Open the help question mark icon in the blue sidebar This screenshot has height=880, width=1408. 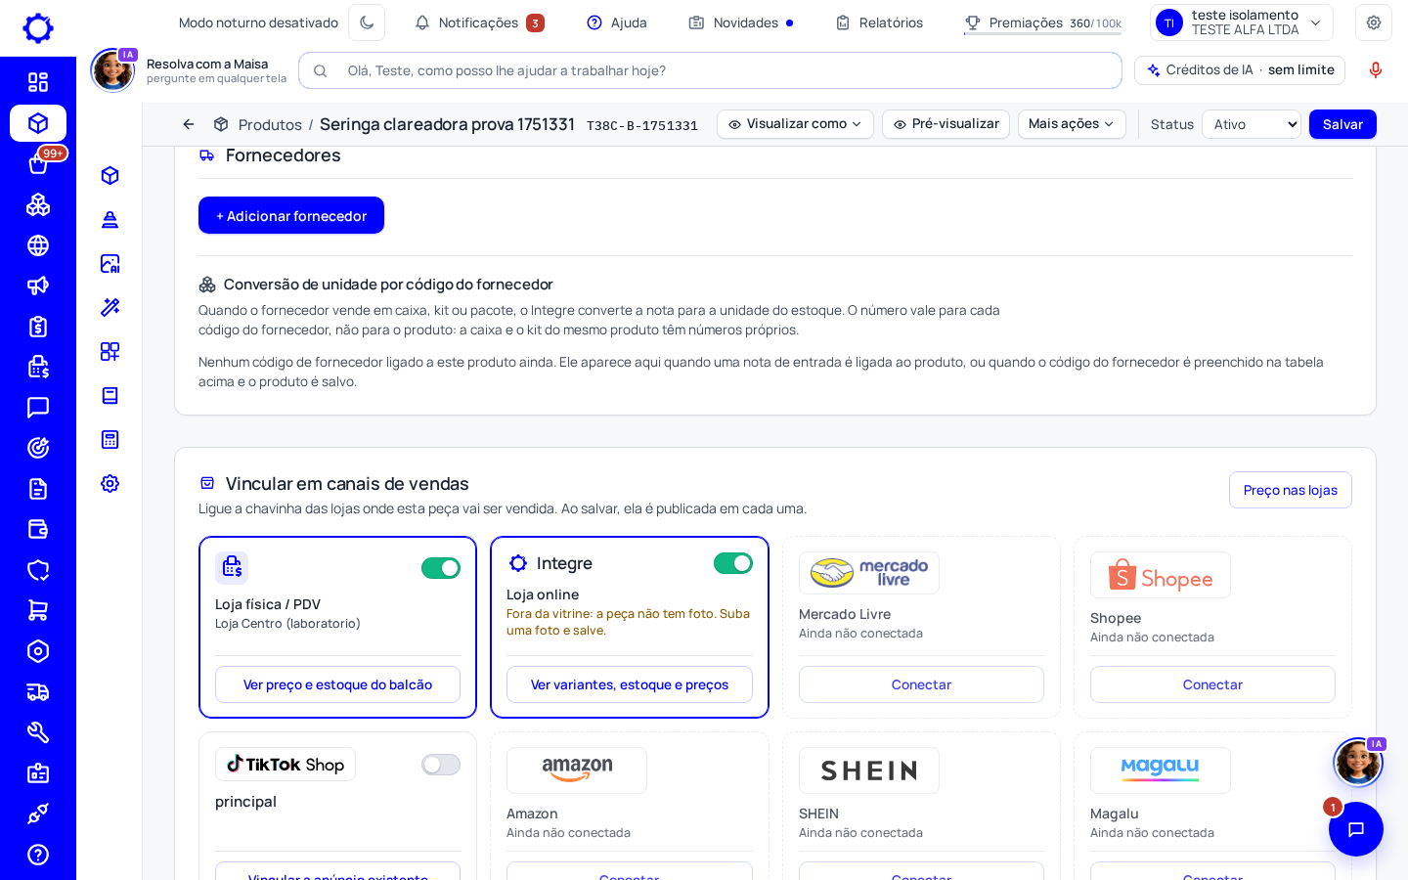pos(38,855)
